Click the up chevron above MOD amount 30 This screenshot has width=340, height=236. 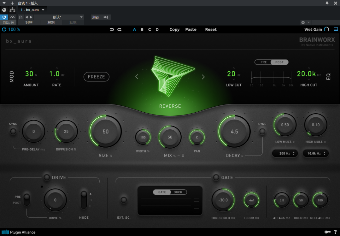31,68
